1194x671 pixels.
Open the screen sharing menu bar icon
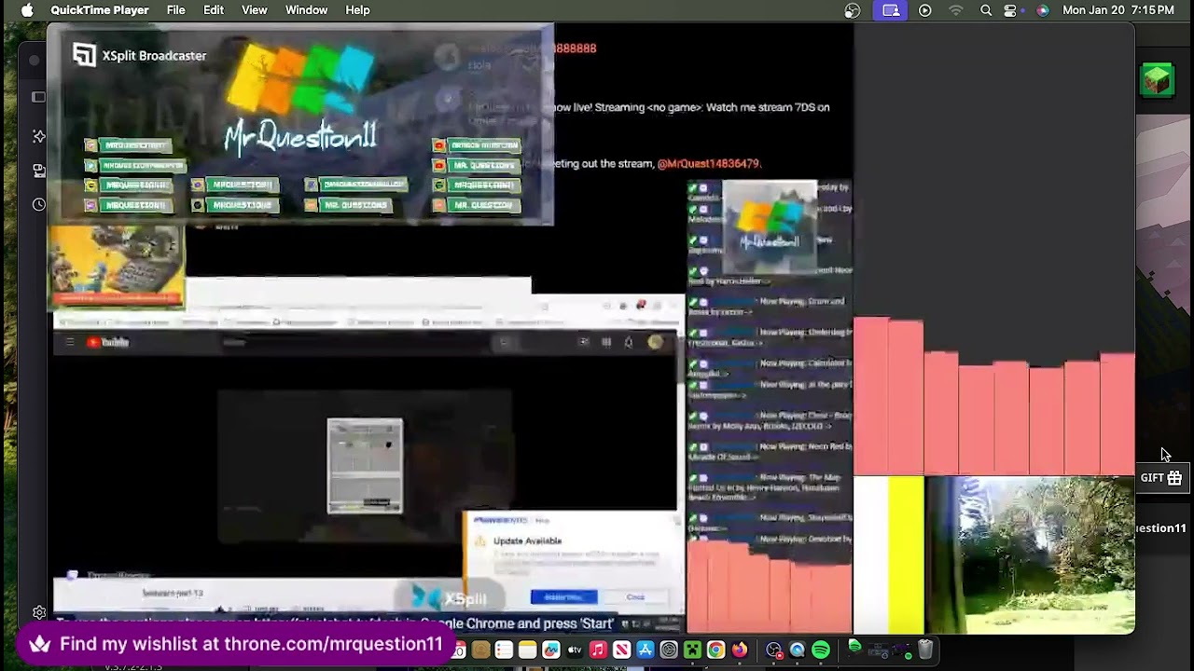891,10
